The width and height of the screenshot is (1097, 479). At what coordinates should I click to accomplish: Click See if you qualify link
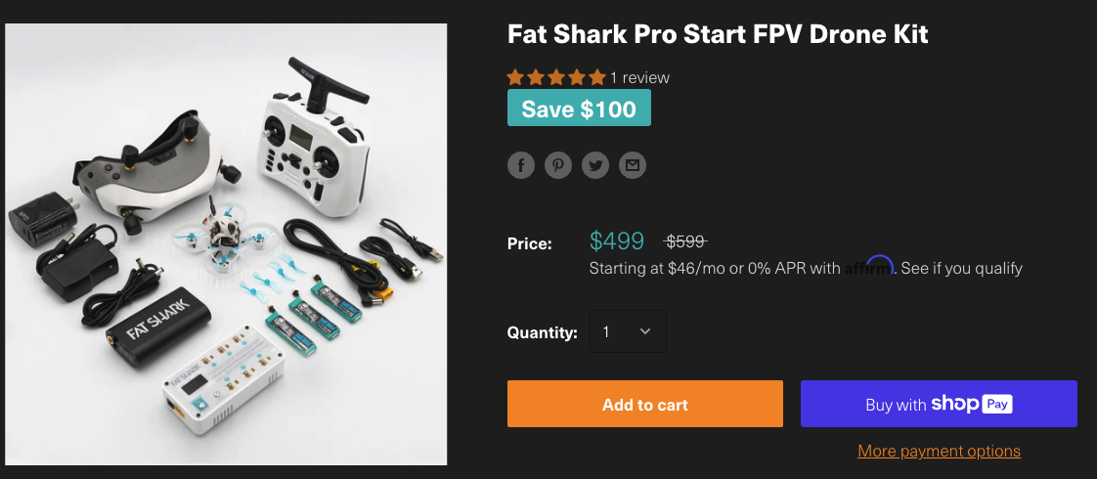pyautogui.click(x=961, y=268)
